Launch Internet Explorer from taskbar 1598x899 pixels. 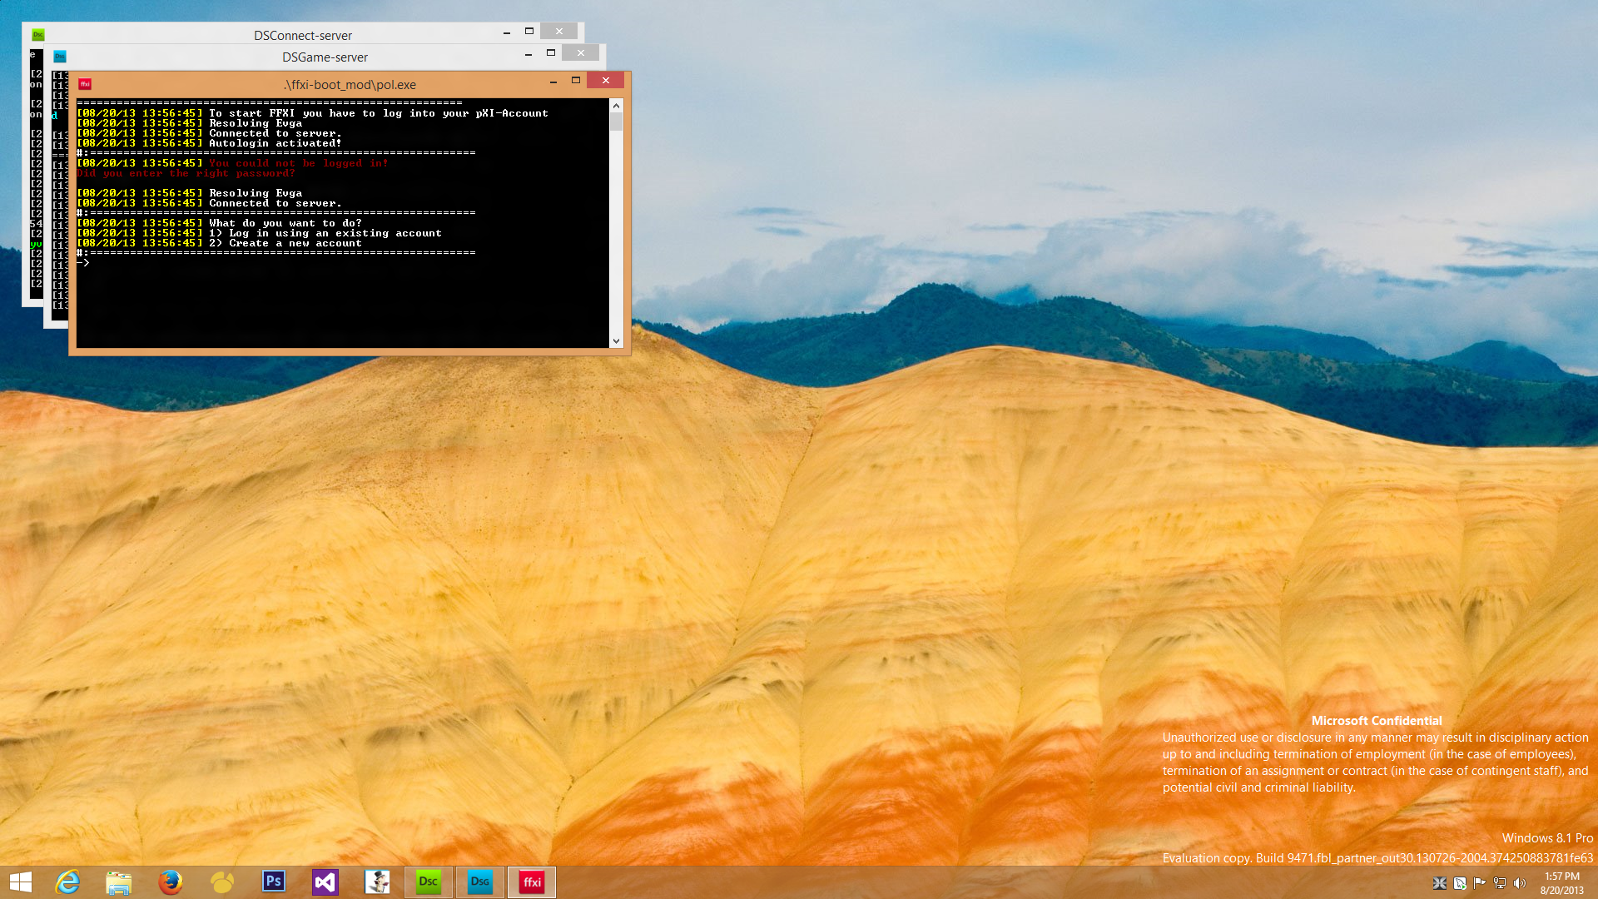67,882
